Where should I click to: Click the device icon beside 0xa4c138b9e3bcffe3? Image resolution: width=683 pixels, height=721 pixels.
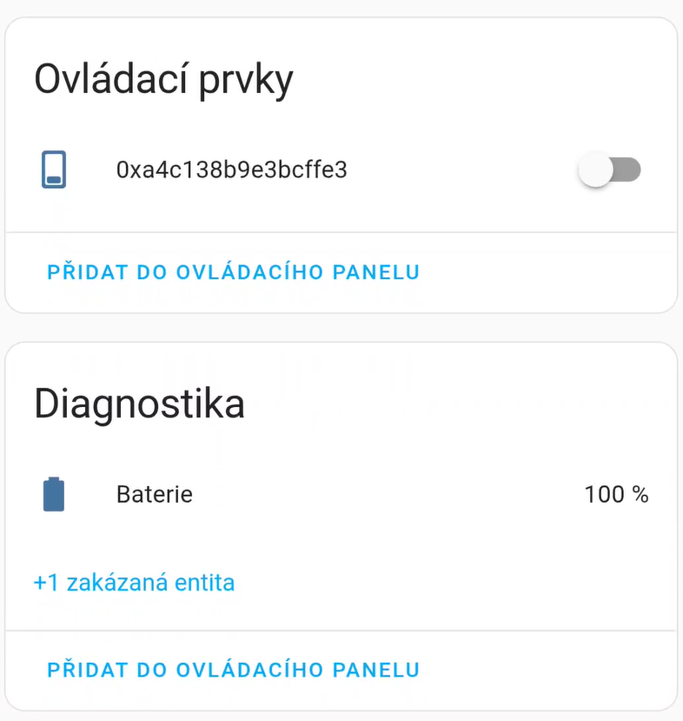(x=54, y=170)
